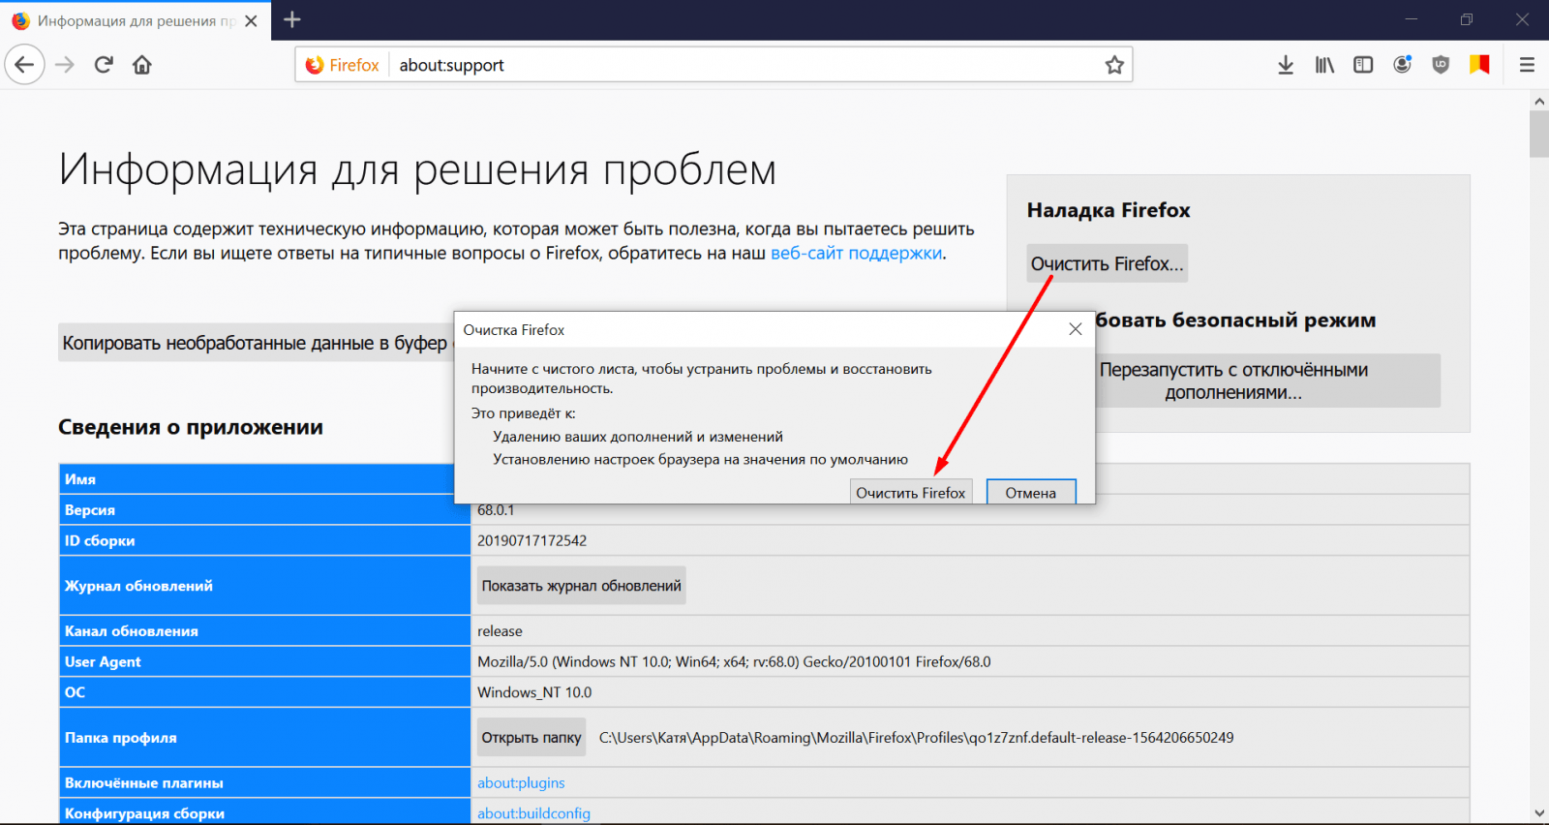1549x825 pixels.
Task: Click the Журнал обновлений row header
Action: pyautogui.click(x=264, y=586)
